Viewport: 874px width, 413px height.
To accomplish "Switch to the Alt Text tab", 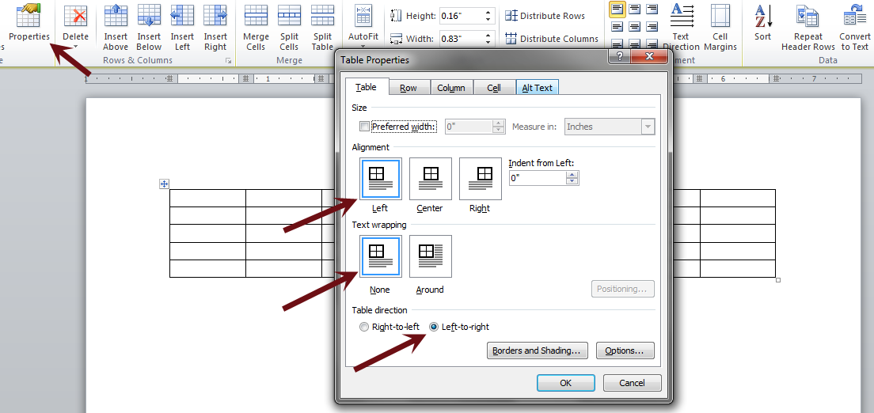I will (537, 88).
